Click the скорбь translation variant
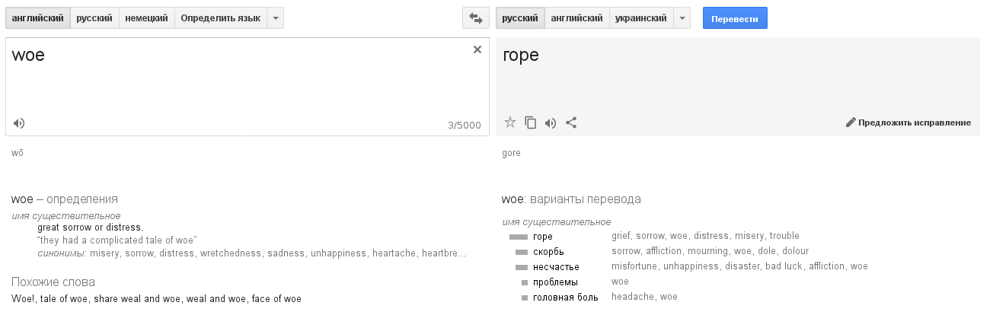Viewport: 993px width, 312px height. (x=548, y=252)
